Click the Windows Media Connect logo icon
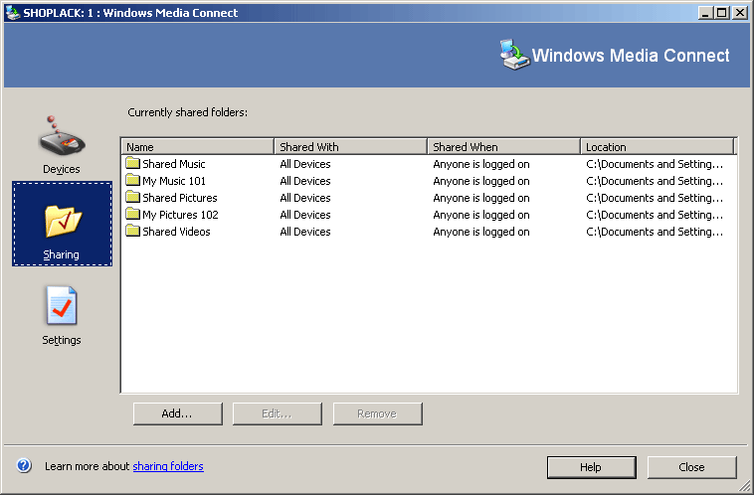 pos(514,55)
